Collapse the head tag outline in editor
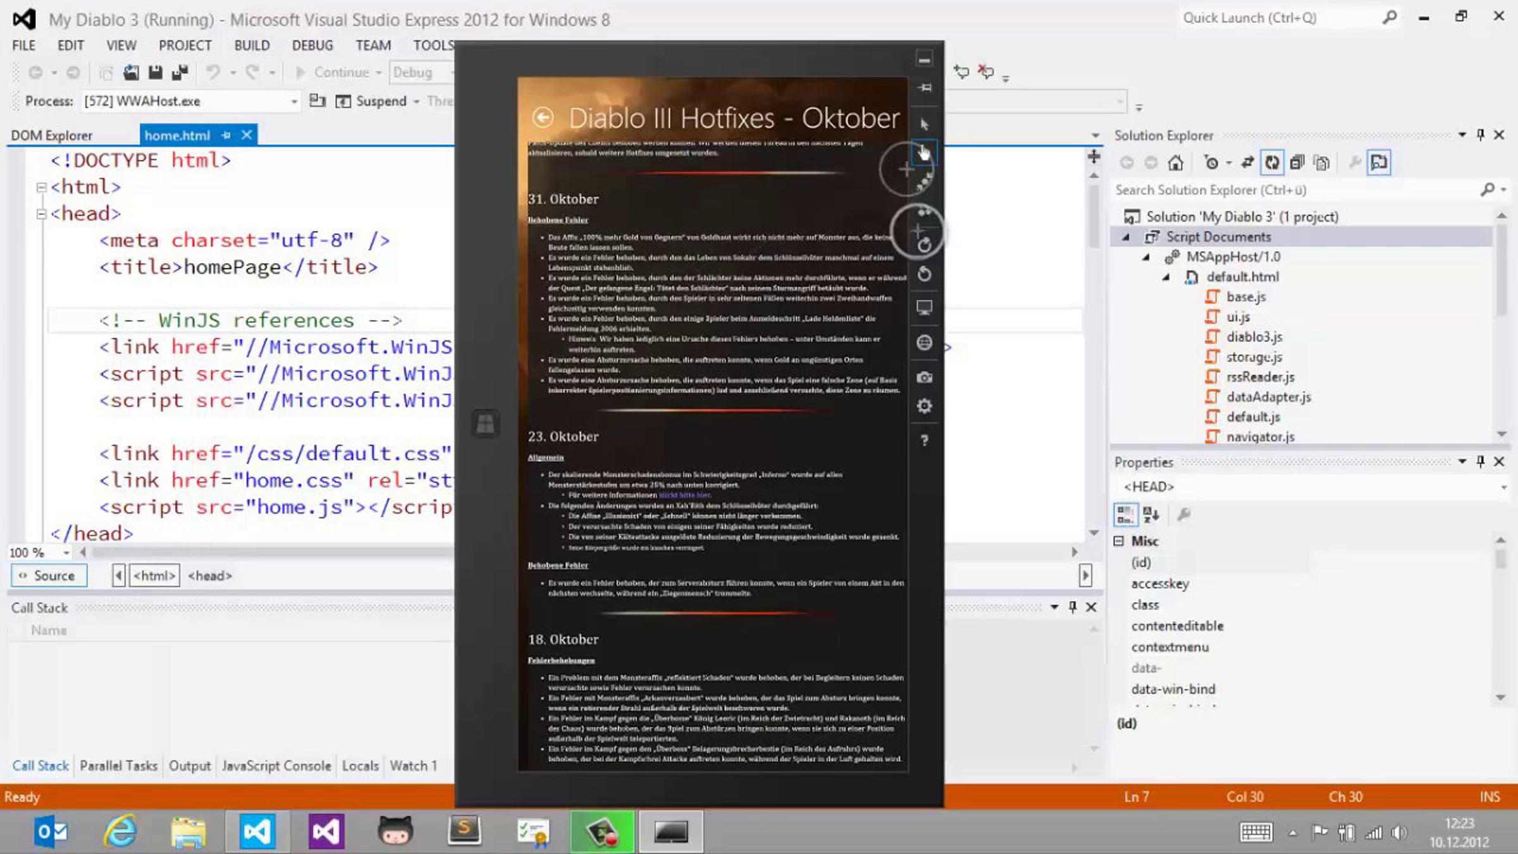 (x=41, y=214)
